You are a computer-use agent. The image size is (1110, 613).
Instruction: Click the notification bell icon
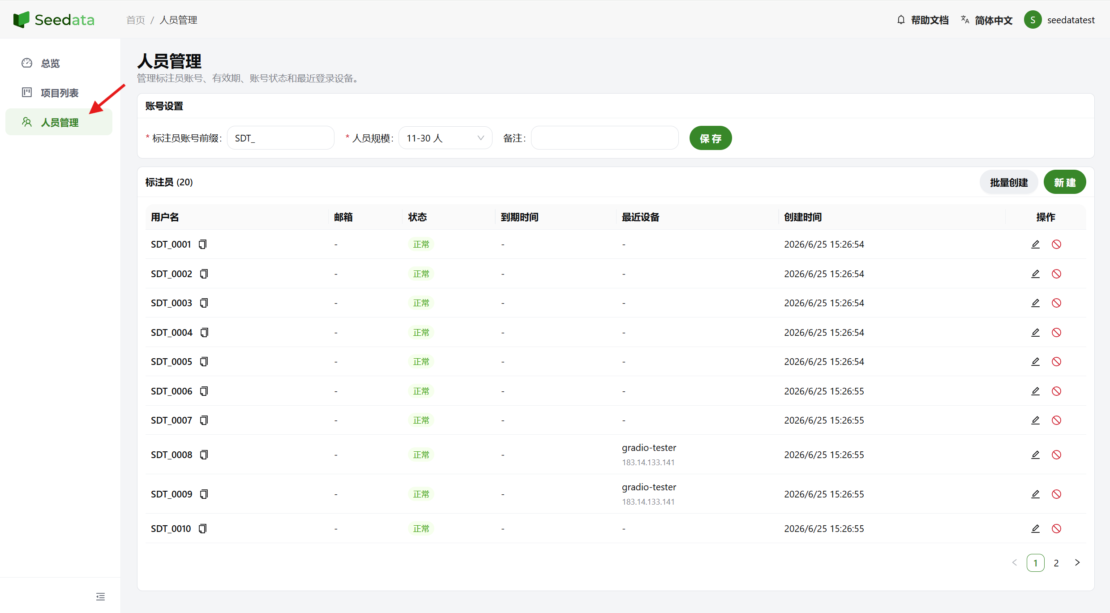tap(901, 20)
